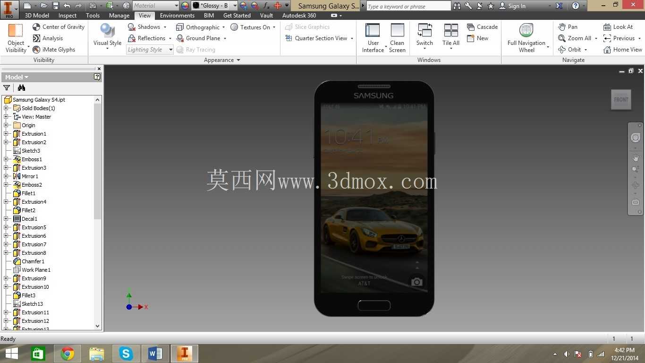Viewport: 645px width, 363px height.
Task: Click the red plus icon in quick access
Action: point(278,6)
